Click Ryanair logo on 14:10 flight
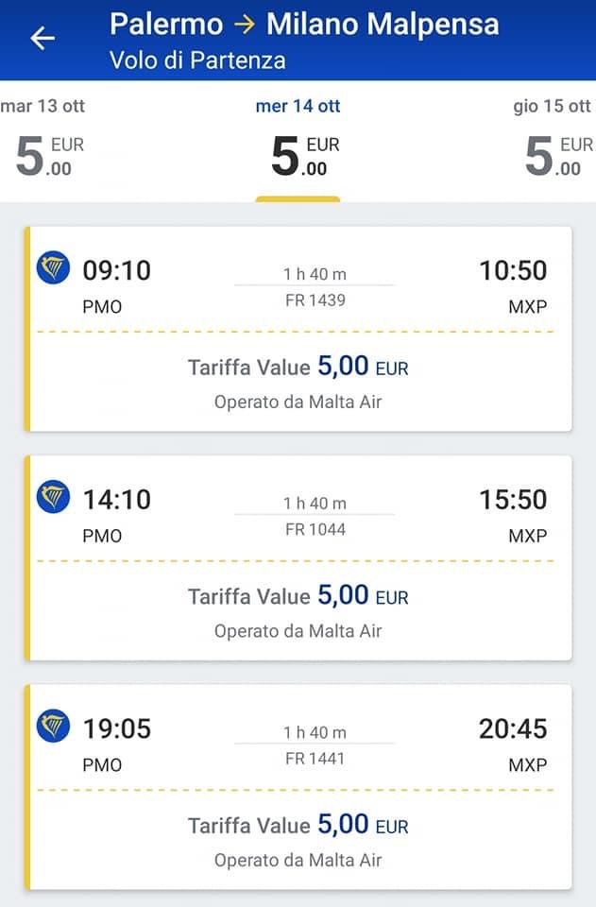596x907 pixels. point(53,497)
